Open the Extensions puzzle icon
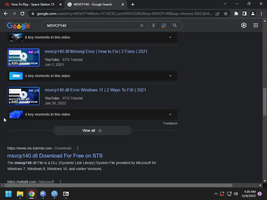 pyautogui.click(x=236, y=14)
